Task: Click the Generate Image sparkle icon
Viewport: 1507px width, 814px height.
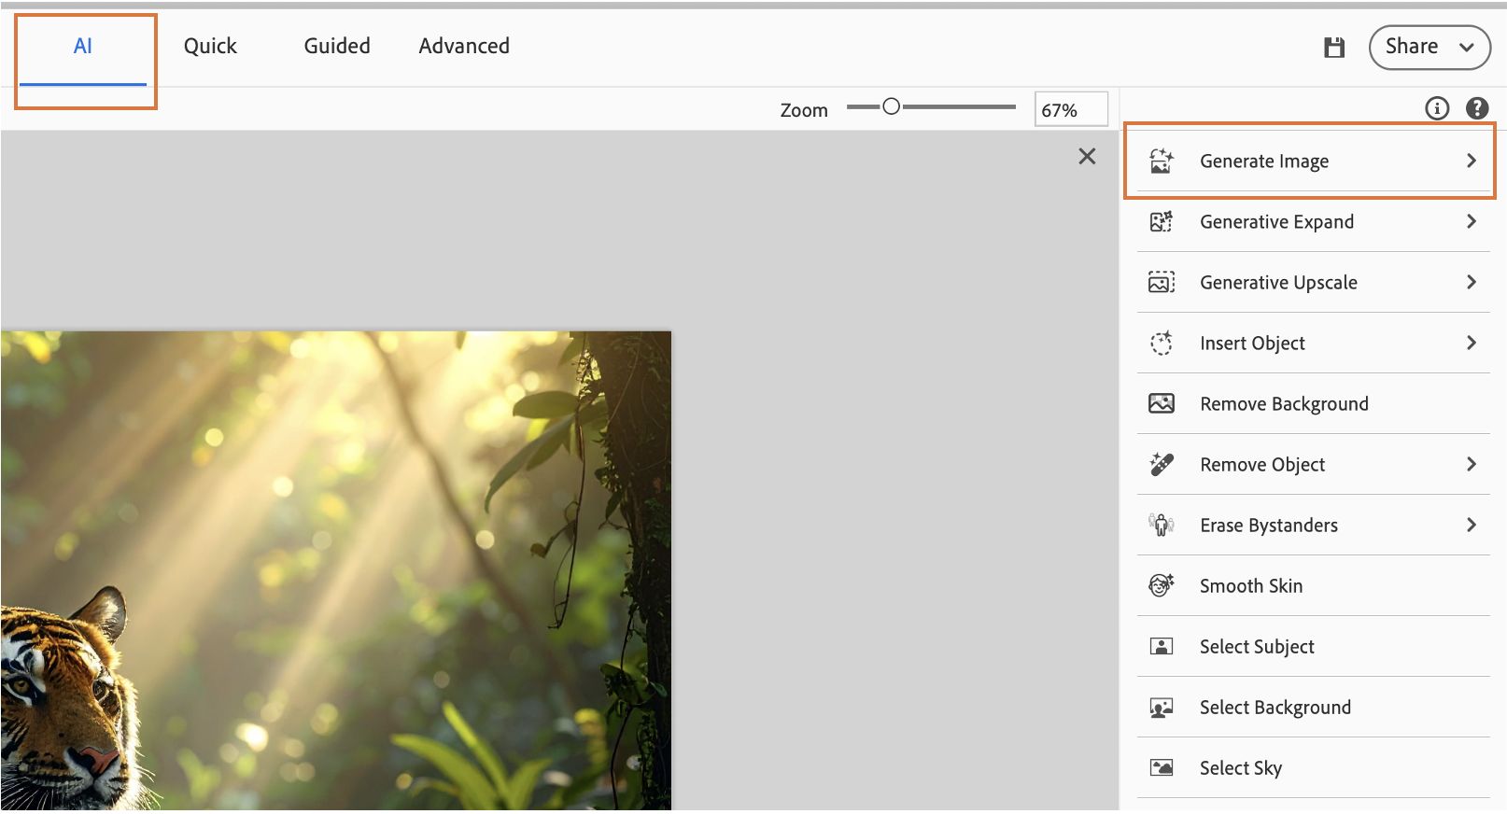Action: pyautogui.click(x=1162, y=161)
